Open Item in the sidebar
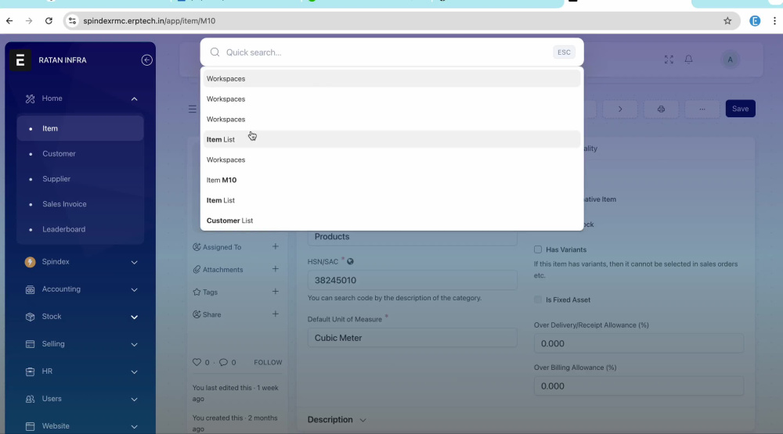Image resolution: width=783 pixels, height=434 pixels. pos(81,128)
